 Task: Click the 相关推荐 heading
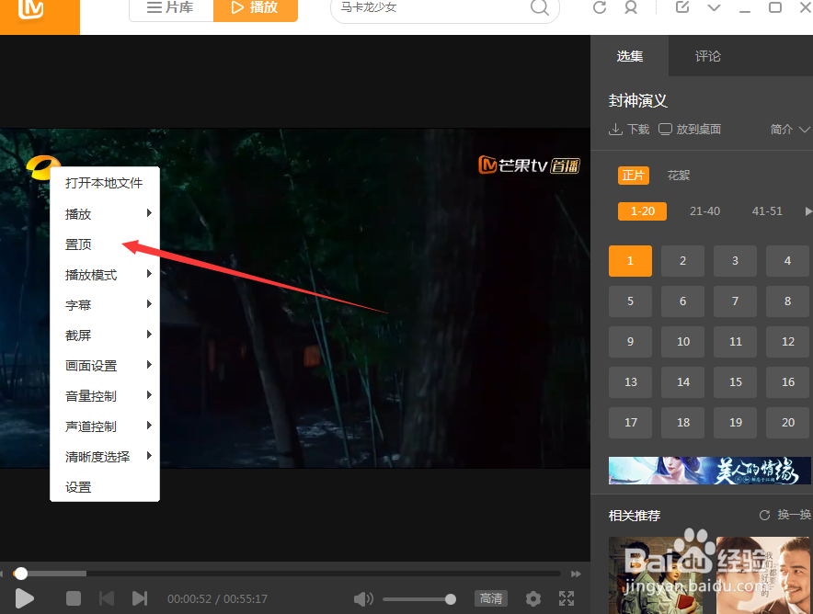point(634,516)
